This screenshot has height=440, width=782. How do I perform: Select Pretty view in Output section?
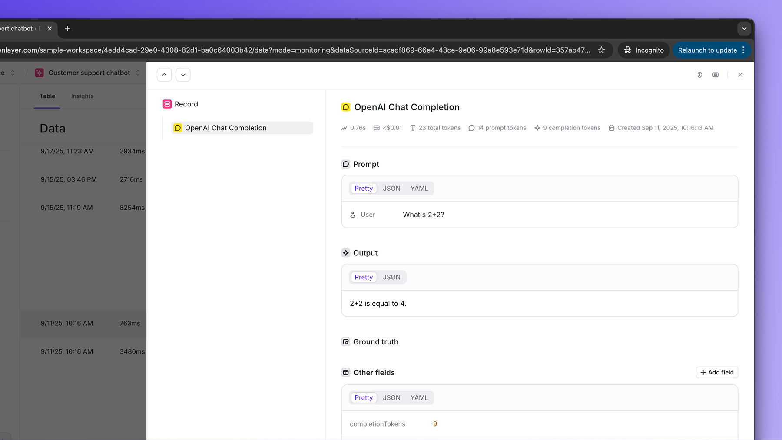tap(364, 277)
